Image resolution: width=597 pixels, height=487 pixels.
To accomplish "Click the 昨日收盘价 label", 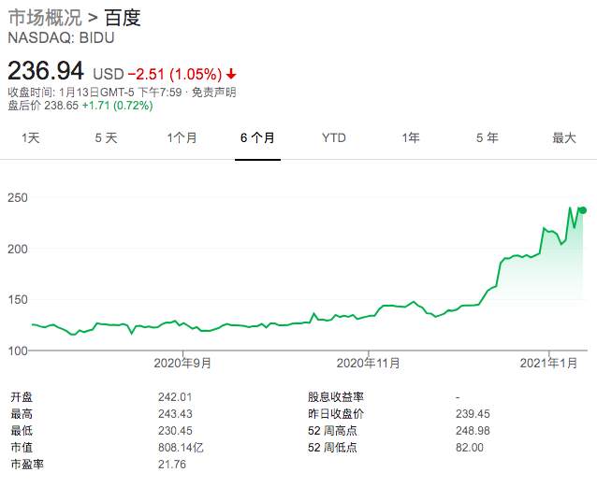I will click(336, 414).
